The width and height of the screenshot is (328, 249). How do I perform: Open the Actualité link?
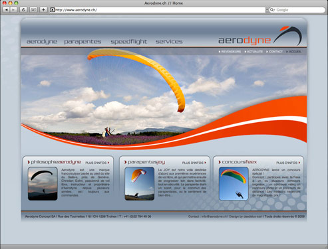point(253,52)
